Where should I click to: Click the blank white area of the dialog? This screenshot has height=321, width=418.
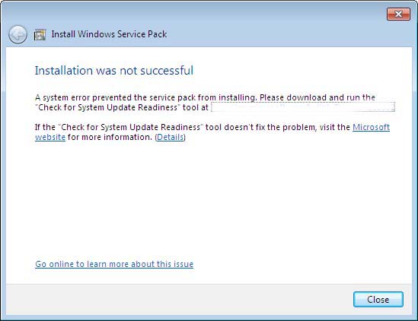coord(208,200)
